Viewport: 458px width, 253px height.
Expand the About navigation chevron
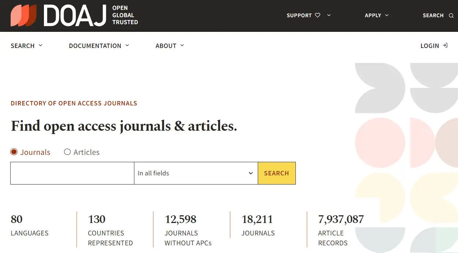tap(182, 45)
